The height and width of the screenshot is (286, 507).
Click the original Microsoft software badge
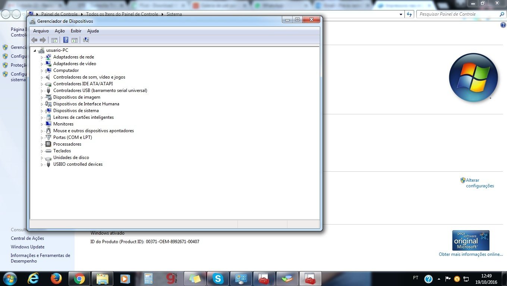471,240
